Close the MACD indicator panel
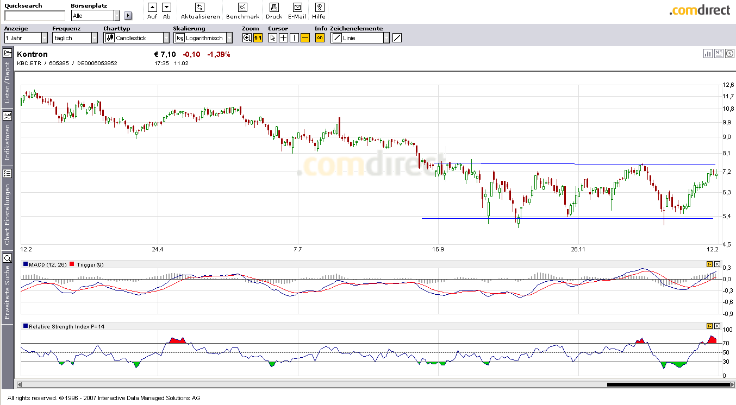This screenshot has width=736, height=405. 717,264
